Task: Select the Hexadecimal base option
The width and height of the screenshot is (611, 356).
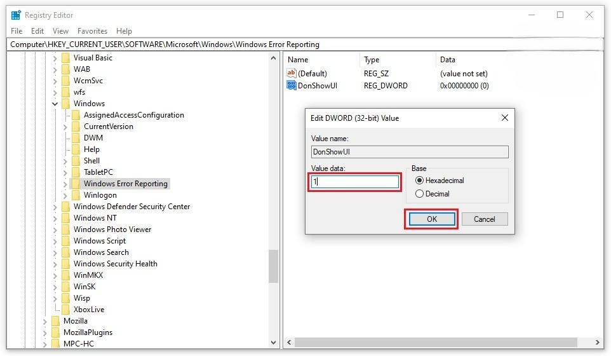Action: coord(419,181)
